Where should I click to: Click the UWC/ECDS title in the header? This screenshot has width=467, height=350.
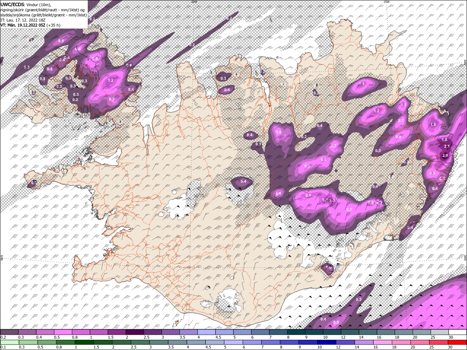point(12,4)
